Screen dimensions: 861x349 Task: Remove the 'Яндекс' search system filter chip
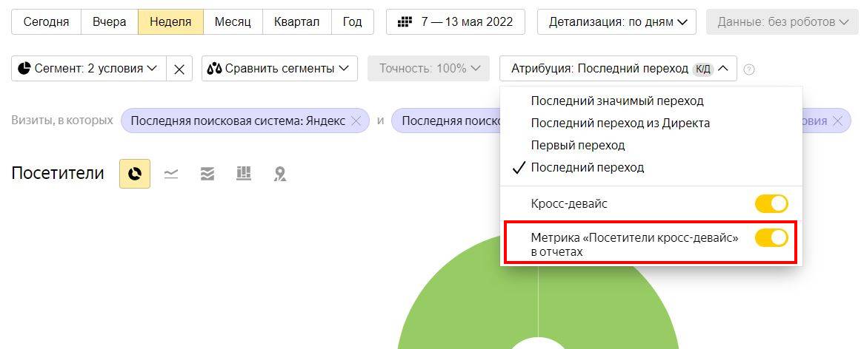[x=356, y=121]
